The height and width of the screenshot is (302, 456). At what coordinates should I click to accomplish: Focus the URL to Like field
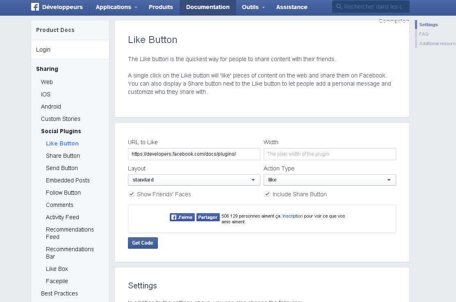tap(194, 154)
